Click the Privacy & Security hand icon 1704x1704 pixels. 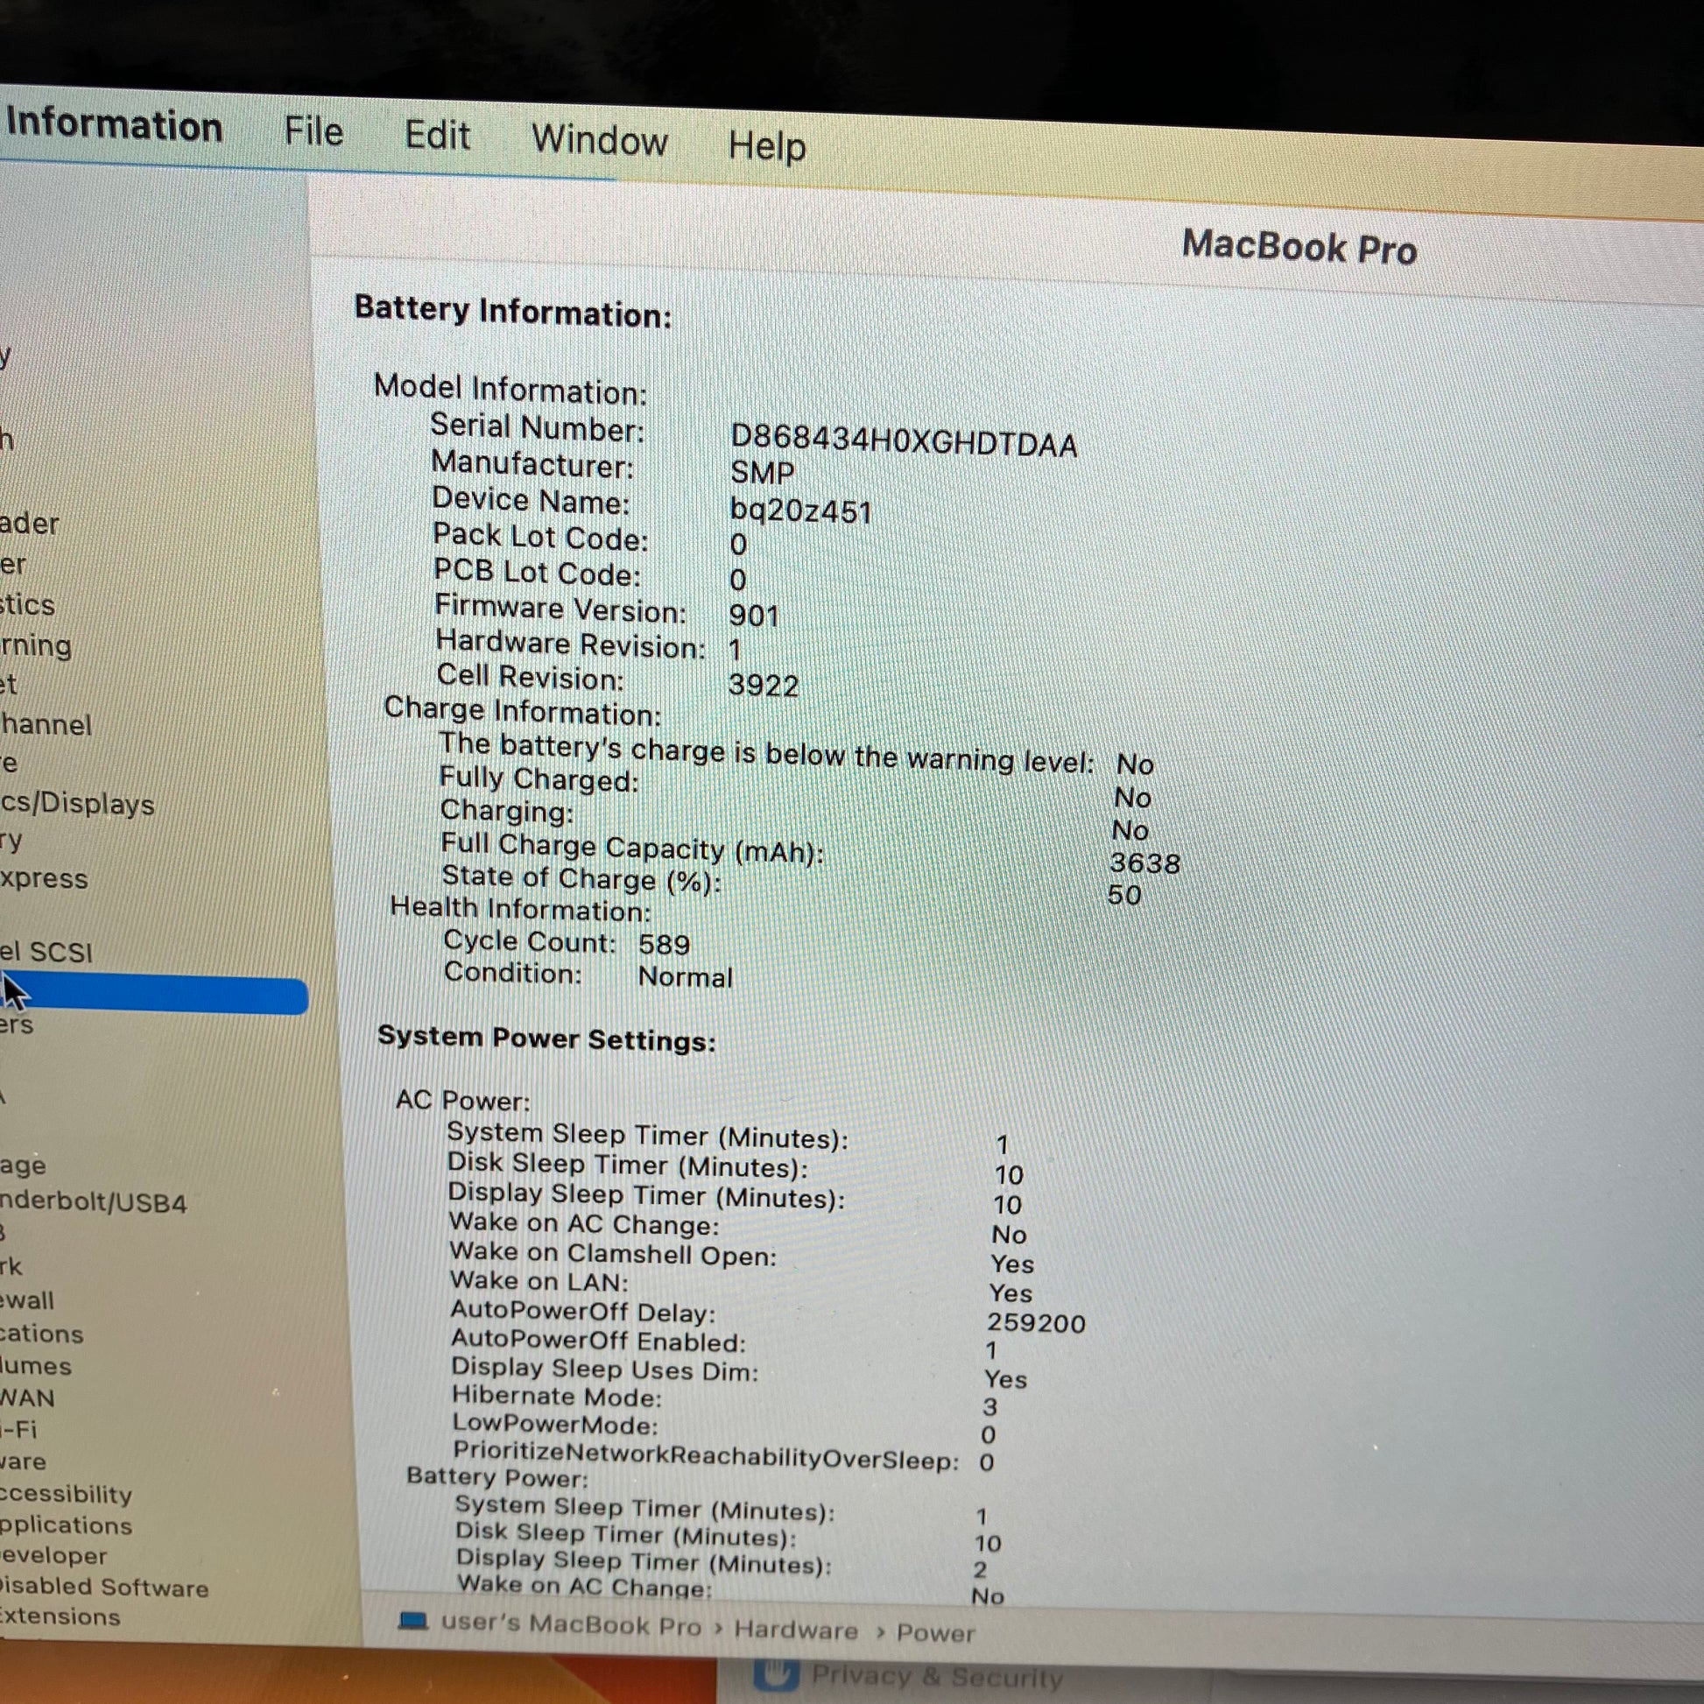pos(776,1673)
